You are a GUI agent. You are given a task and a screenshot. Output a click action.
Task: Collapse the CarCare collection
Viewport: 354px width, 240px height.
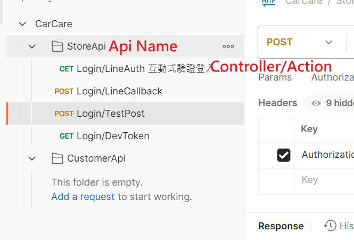point(22,24)
